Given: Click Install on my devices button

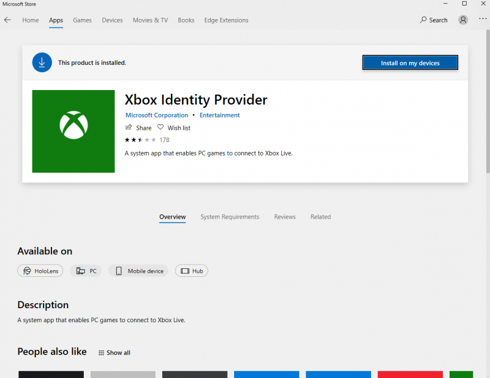Looking at the screenshot, I should coord(410,63).
